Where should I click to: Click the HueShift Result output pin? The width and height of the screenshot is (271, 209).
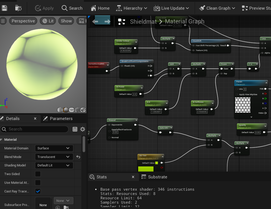pos(228,45)
